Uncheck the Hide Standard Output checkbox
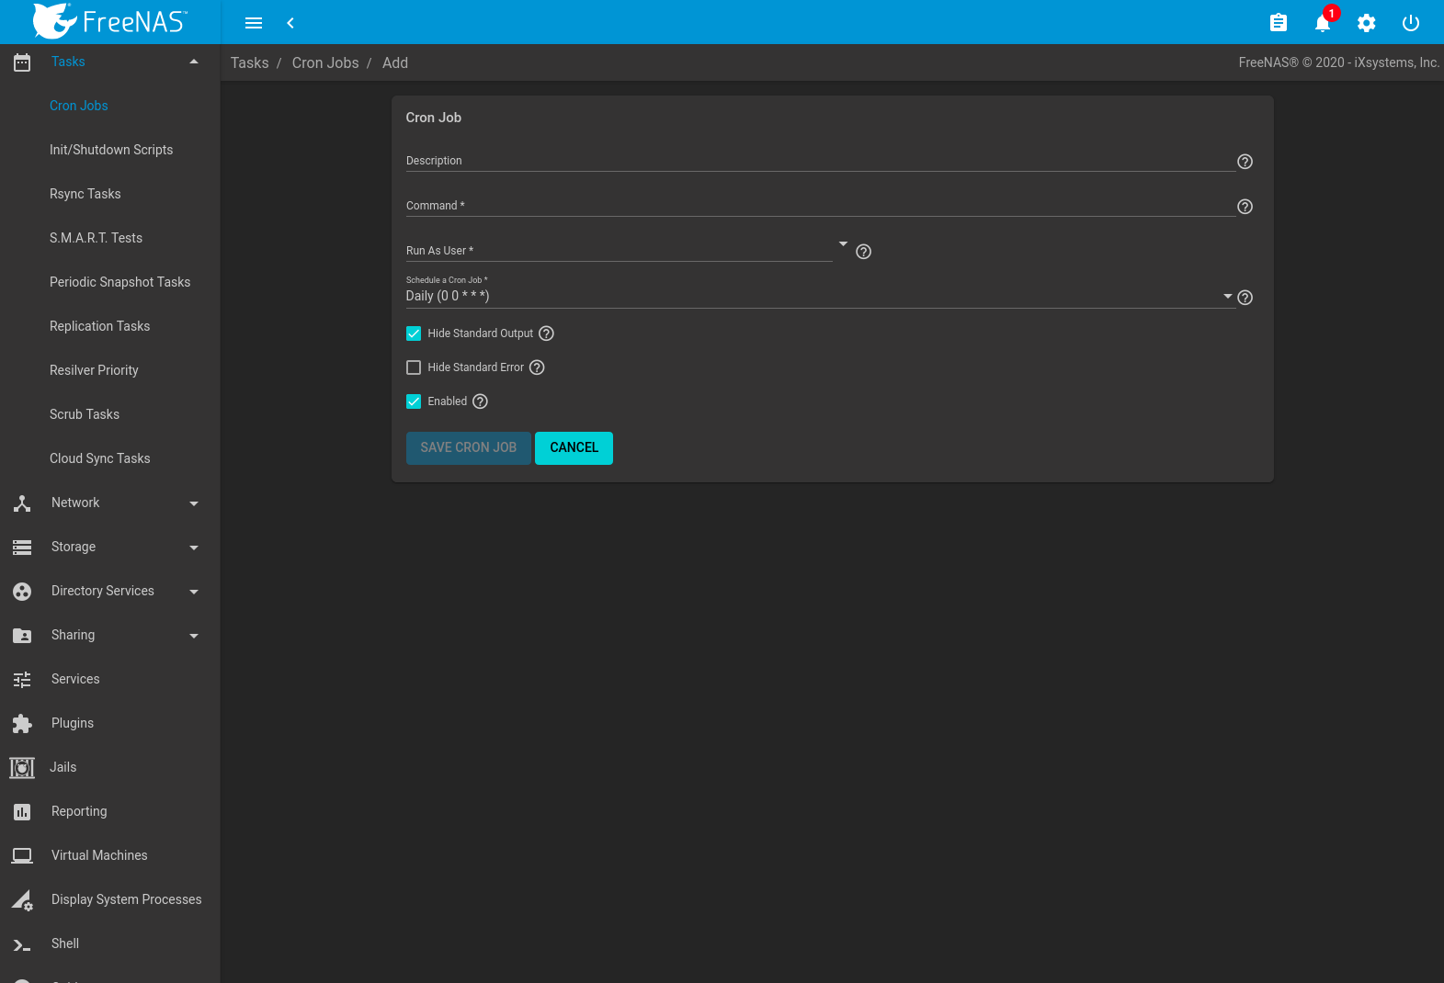 414,333
